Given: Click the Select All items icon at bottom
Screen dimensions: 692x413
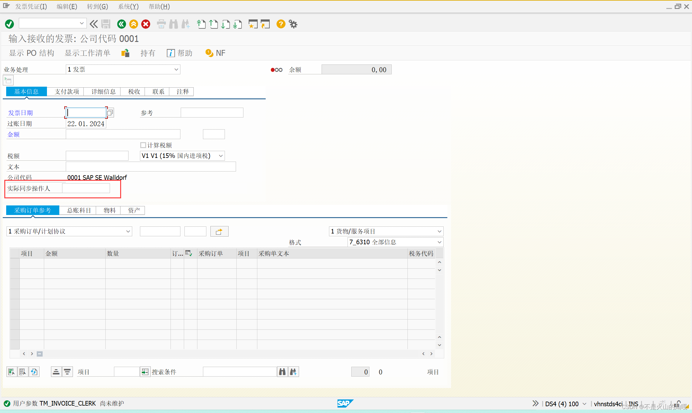Looking at the screenshot, I should tap(11, 372).
